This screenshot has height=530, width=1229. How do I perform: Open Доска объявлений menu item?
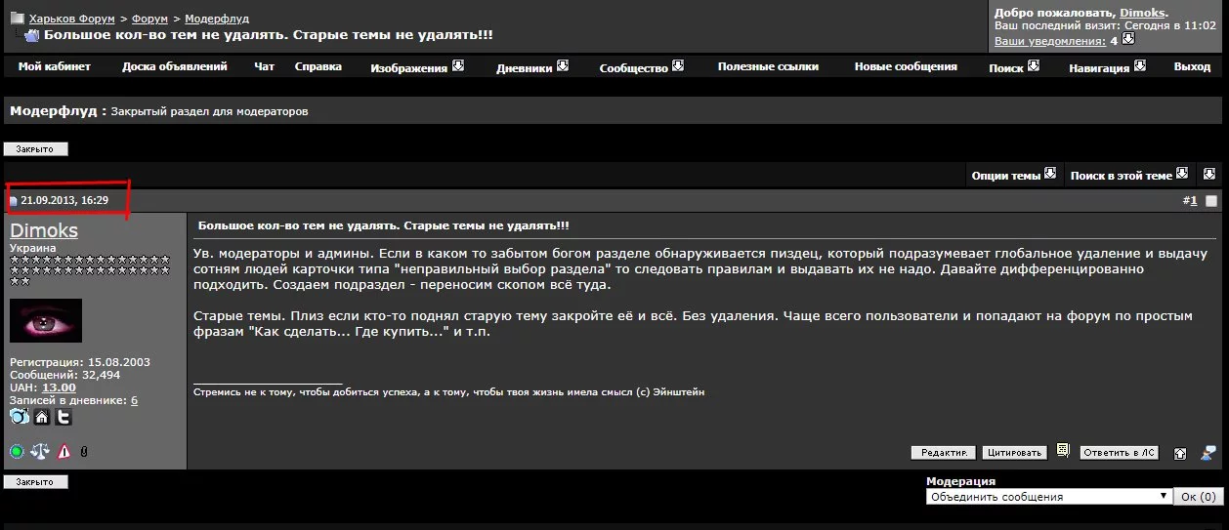(x=175, y=66)
